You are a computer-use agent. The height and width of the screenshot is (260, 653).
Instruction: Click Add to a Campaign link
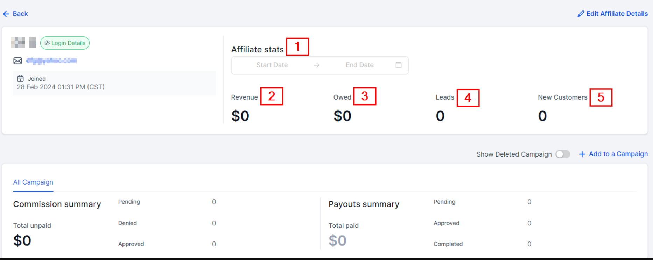[x=618, y=154]
